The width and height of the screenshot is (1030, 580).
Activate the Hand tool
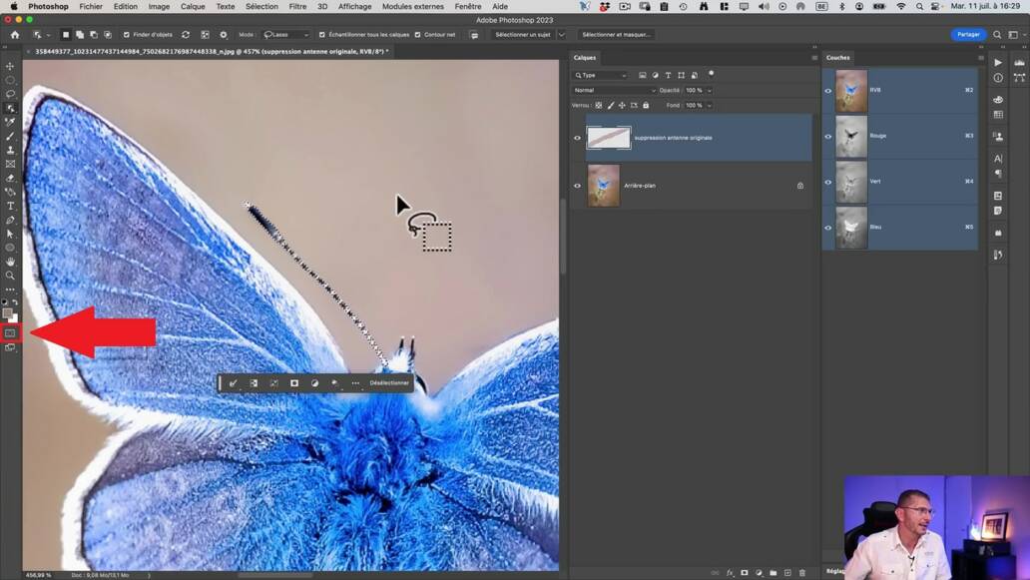pos(10,262)
